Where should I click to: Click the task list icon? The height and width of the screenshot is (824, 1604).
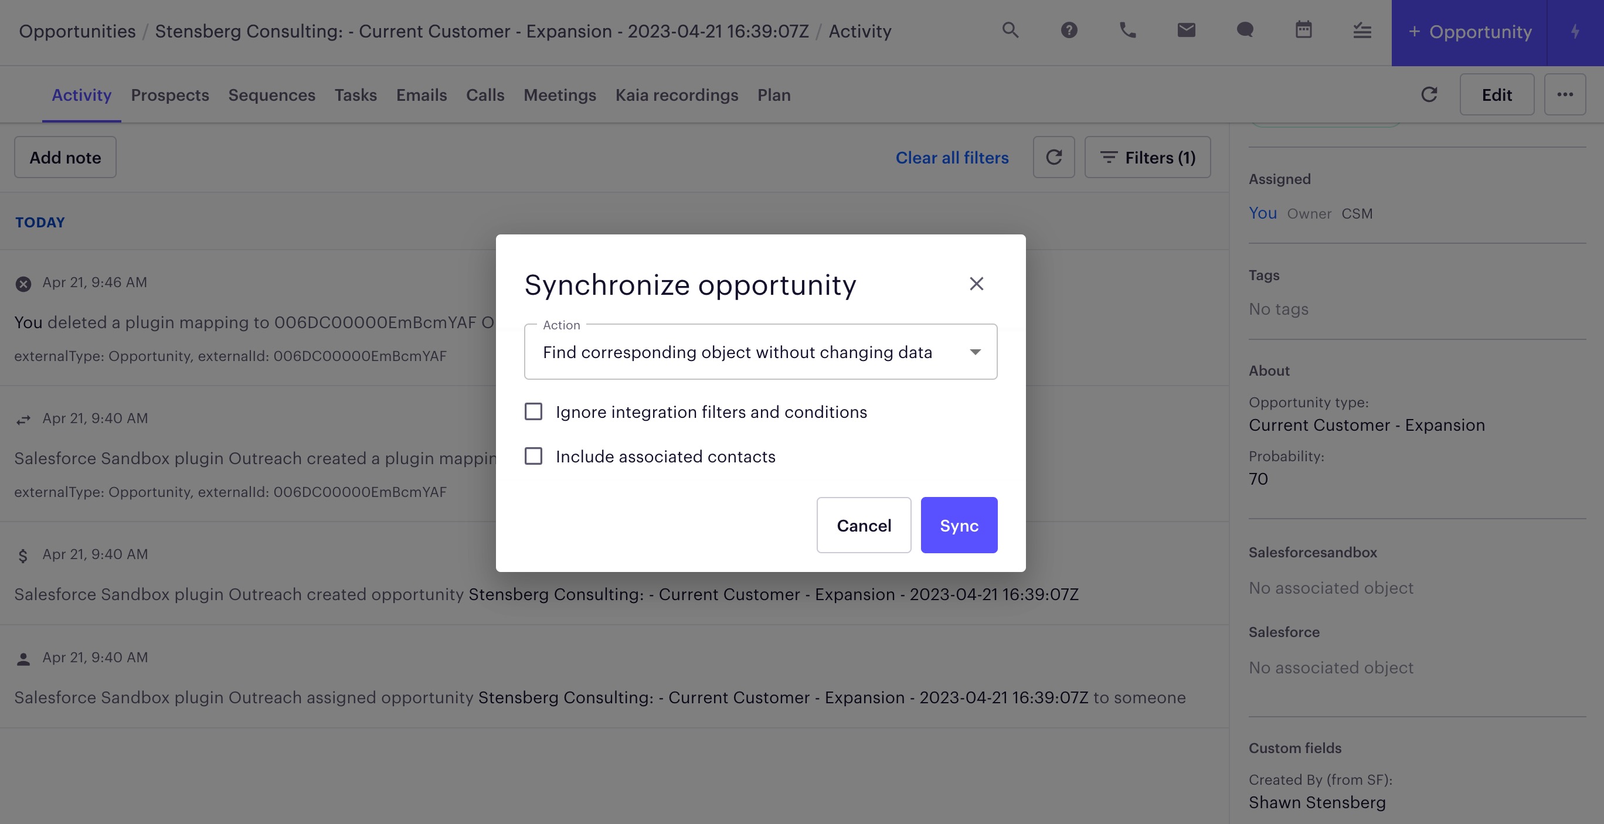tap(1362, 30)
